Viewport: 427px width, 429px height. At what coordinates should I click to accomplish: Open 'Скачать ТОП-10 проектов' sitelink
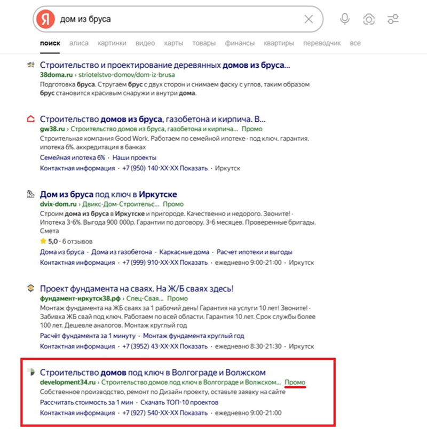point(179,402)
